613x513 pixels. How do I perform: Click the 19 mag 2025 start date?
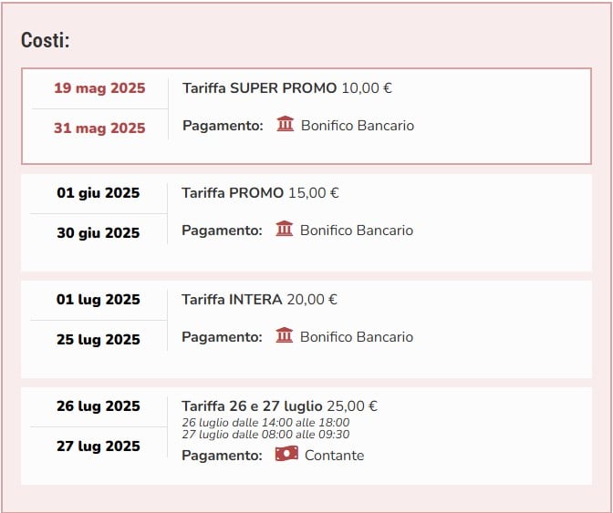tap(99, 88)
